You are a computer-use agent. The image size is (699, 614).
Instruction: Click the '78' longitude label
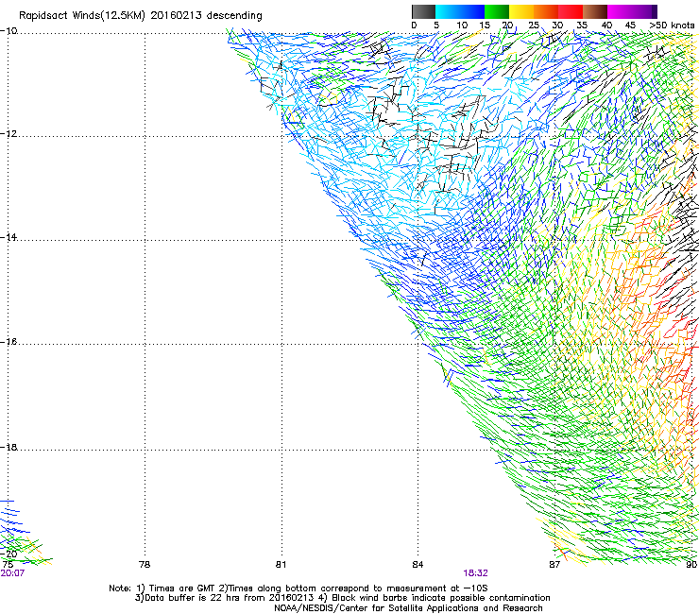click(x=145, y=565)
